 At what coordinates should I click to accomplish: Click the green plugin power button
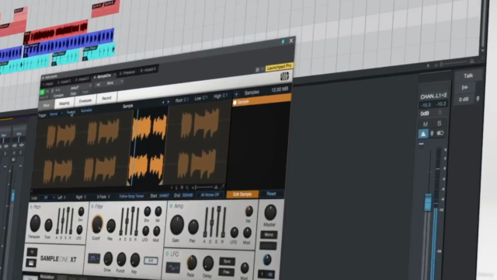43,92
